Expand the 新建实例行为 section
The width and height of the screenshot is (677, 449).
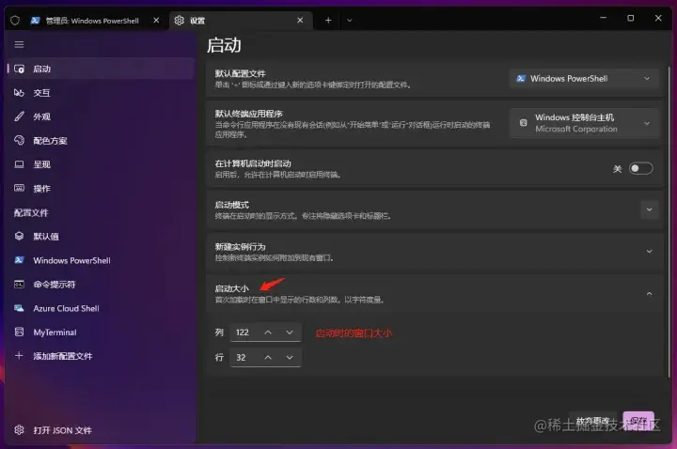[649, 252]
